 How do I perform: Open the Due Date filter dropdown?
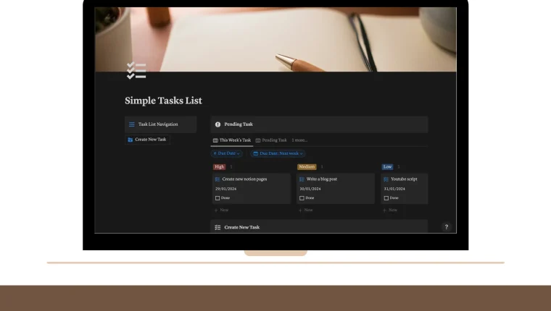[x=226, y=153]
